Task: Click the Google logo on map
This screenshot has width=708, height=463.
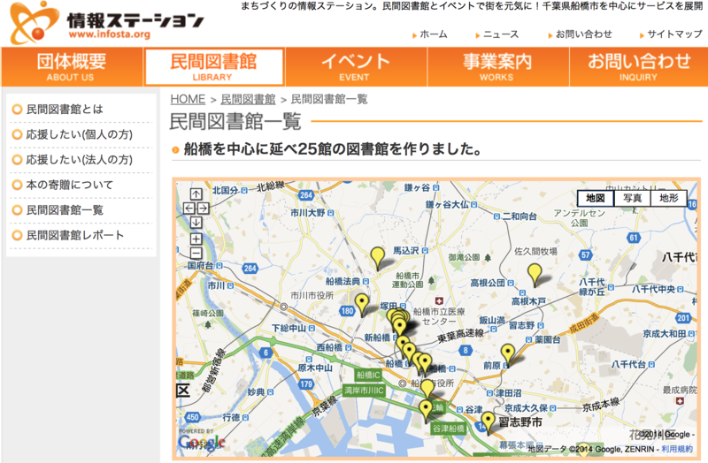Action: (x=202, y=443)
